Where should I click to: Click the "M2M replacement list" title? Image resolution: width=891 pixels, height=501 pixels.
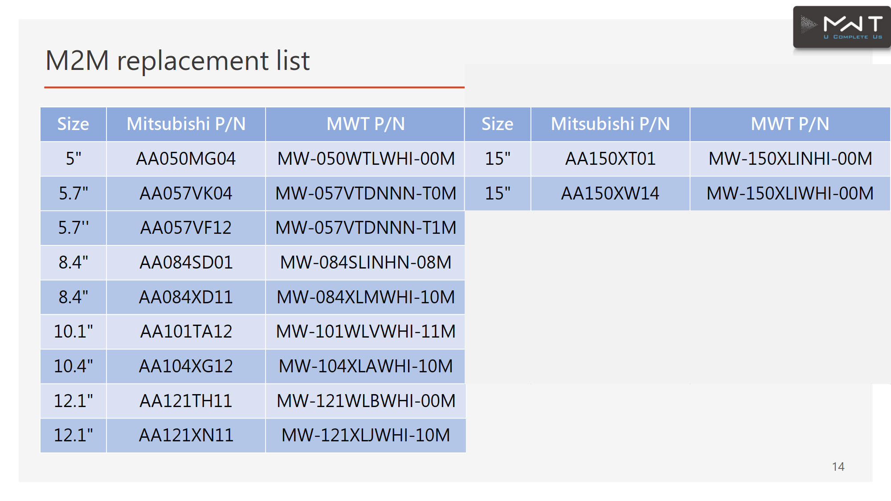coord(177,61)
